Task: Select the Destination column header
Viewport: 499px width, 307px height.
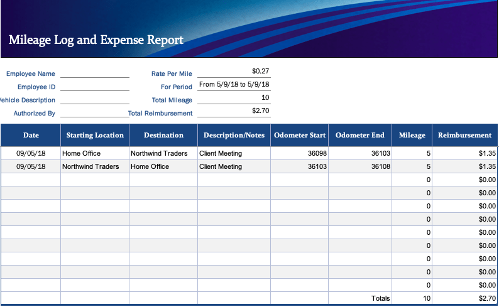Action: 163,135
